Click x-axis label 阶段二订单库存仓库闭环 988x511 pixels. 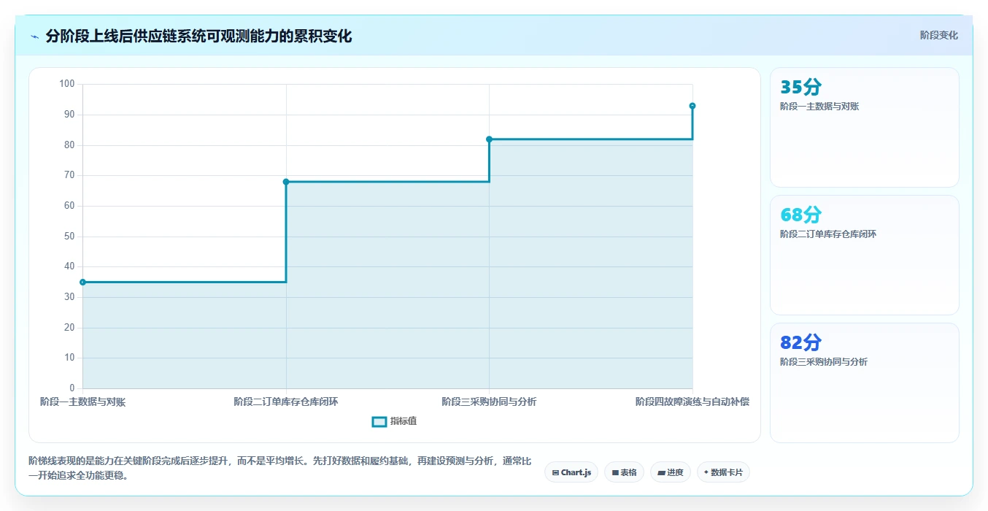(x=286, y=401)
